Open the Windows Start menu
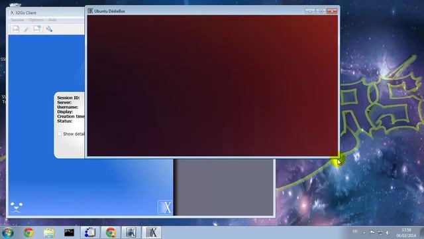The image size is (424, 239). tap(8, 233)
